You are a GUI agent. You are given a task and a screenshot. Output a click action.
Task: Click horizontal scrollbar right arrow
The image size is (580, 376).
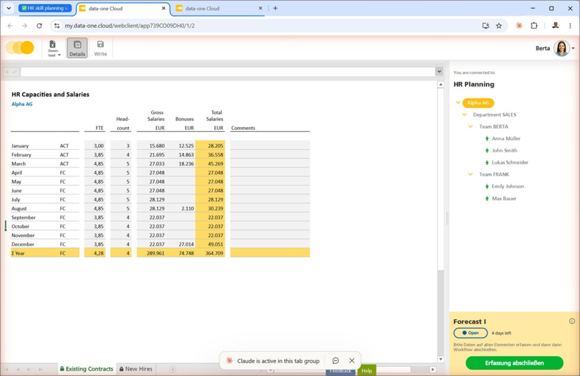433,369
